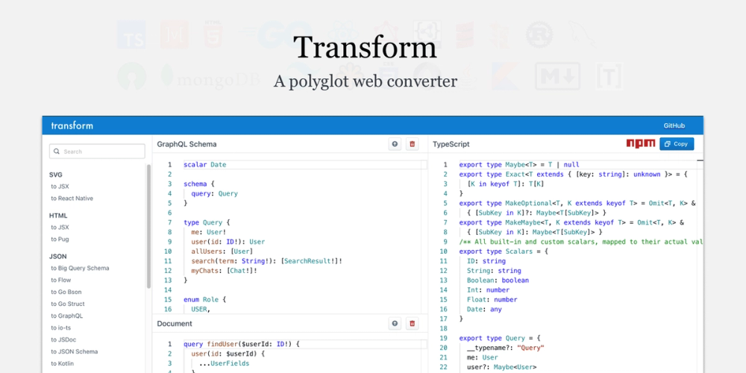
Task: Click the '__typename?: "Query"' line
Action: (x=505, y=348)
